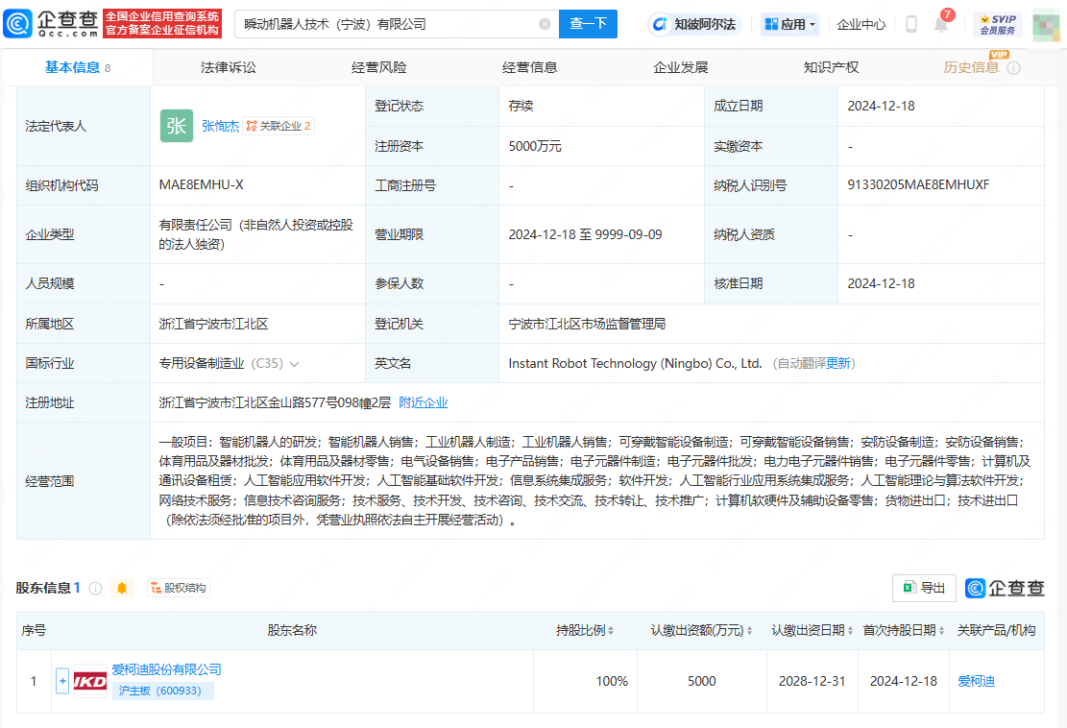
Task: Switch to the 法律诉讼 tab
Action: pos(228,67)
